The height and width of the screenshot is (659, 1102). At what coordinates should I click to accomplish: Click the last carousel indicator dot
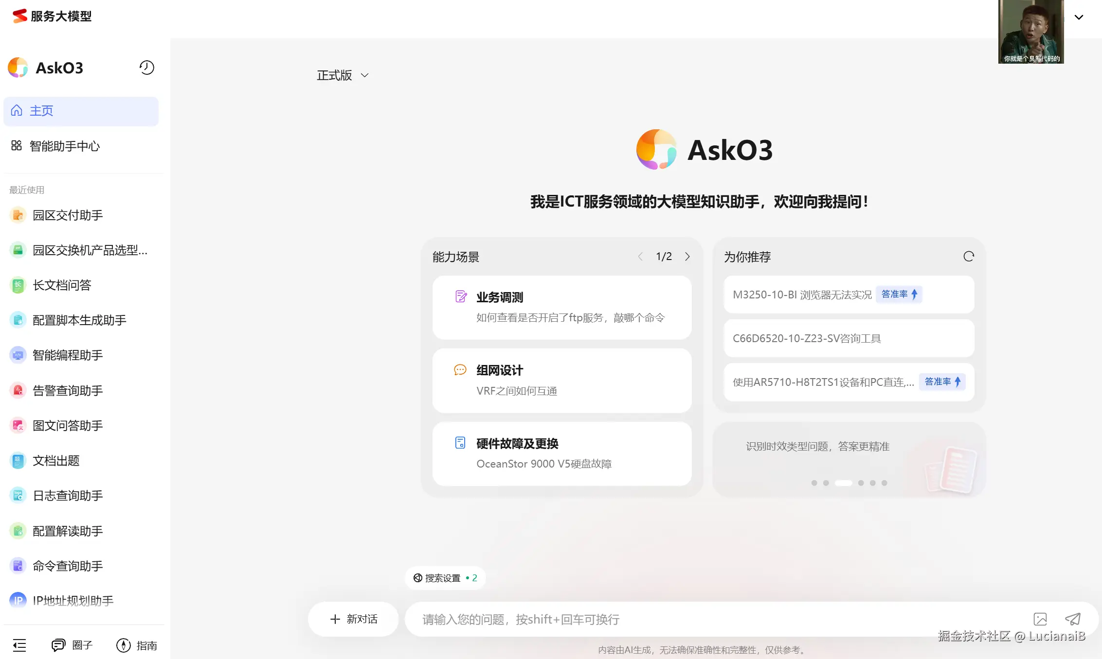coord(884,483)
